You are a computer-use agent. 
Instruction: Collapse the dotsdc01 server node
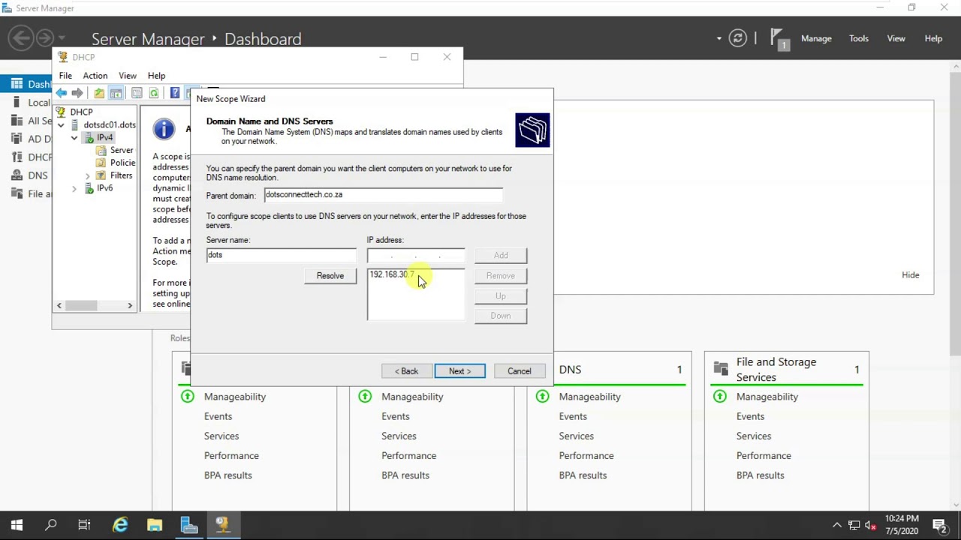coord(61,125)
